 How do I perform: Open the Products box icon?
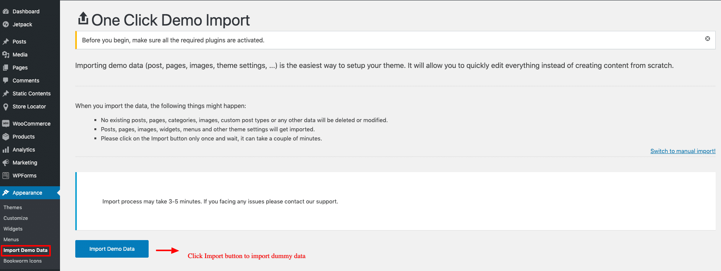(x=6, y=137)
